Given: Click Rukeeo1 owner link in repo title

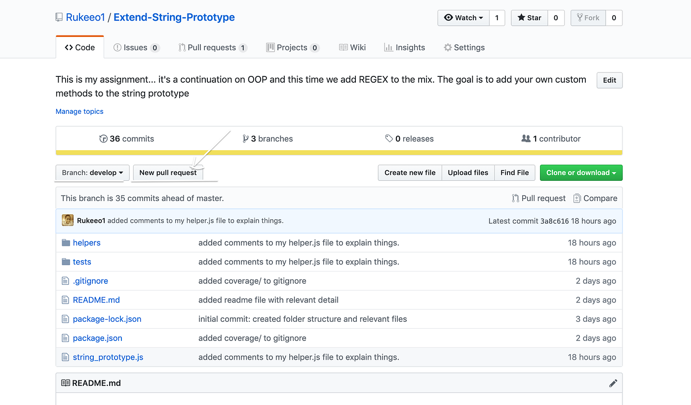Looking at the screenshot, I should point(86,18).
